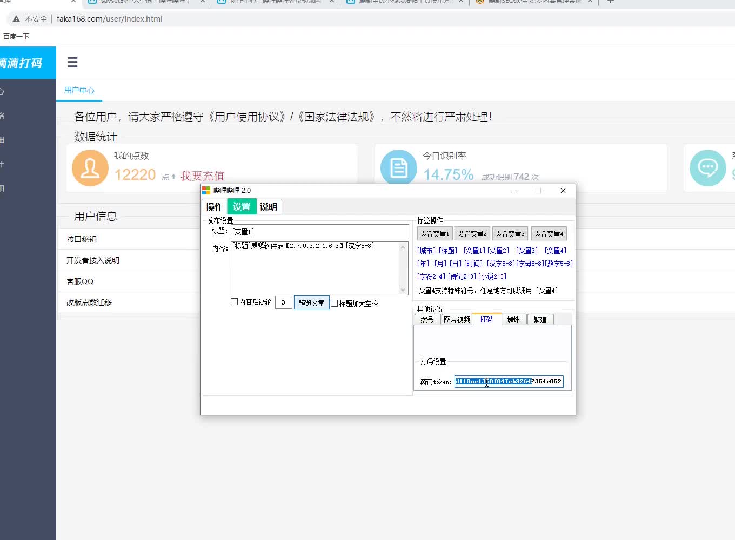Minimize the 哔哩哔哩 2.0 window
Image resolution: width=735 pixels, height=540 pixels.
pyautogui.click(x=513, y=191)
